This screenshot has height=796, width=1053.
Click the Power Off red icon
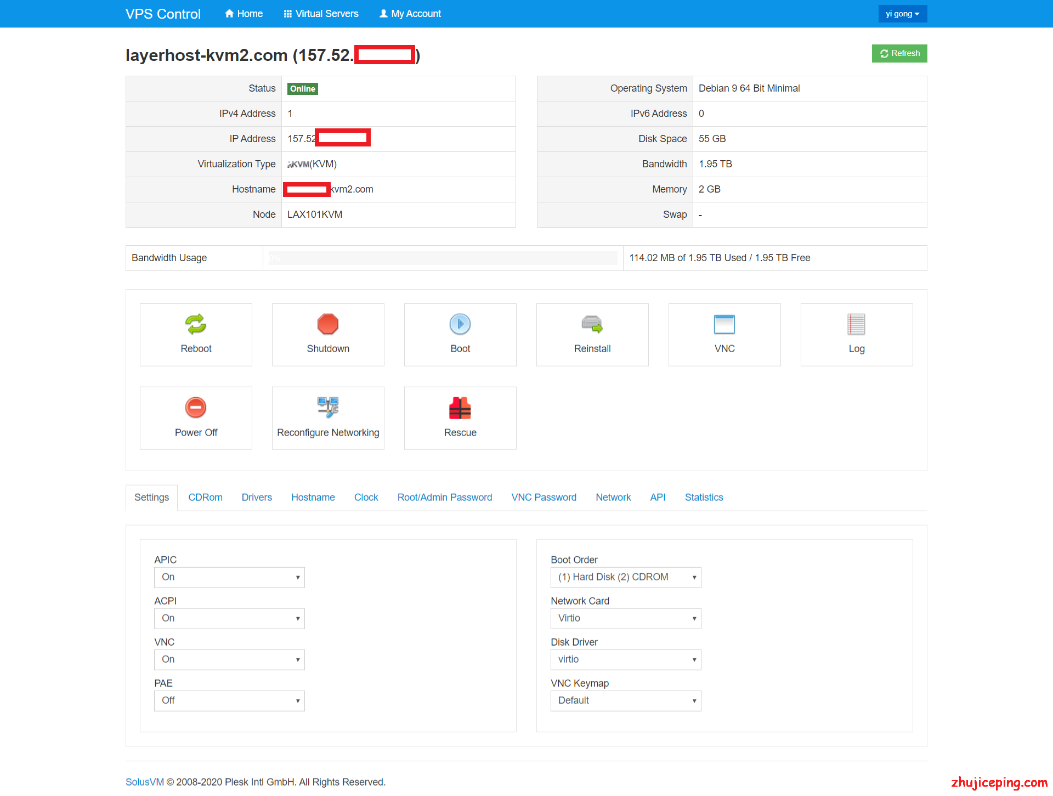click(x=196, y=408)
